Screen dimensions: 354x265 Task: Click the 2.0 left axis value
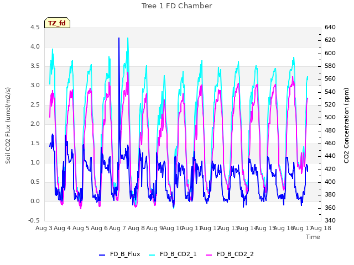[35, 124]
